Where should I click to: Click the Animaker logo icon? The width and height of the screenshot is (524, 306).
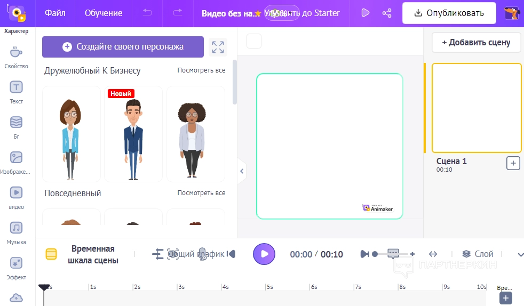(x=17, y=13)
